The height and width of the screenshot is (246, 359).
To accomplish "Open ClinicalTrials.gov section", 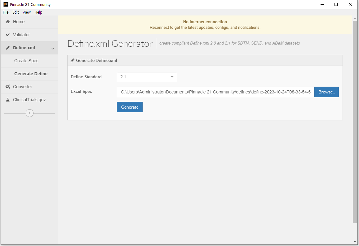I will pos(29,100).
